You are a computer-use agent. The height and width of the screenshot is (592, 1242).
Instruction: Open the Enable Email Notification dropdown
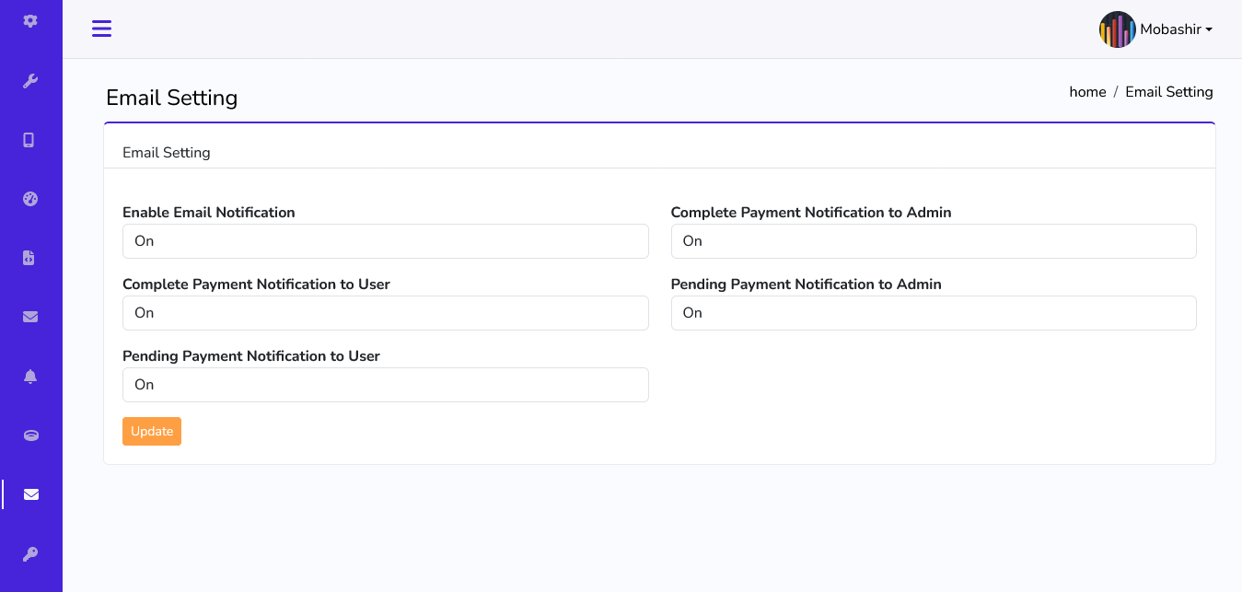click(385, 241)
